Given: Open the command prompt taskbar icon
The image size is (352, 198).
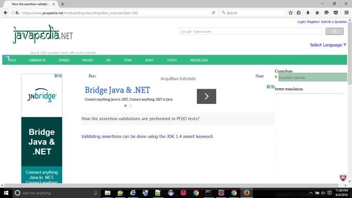Looking at the screenshot, I should tap(208, 193).
